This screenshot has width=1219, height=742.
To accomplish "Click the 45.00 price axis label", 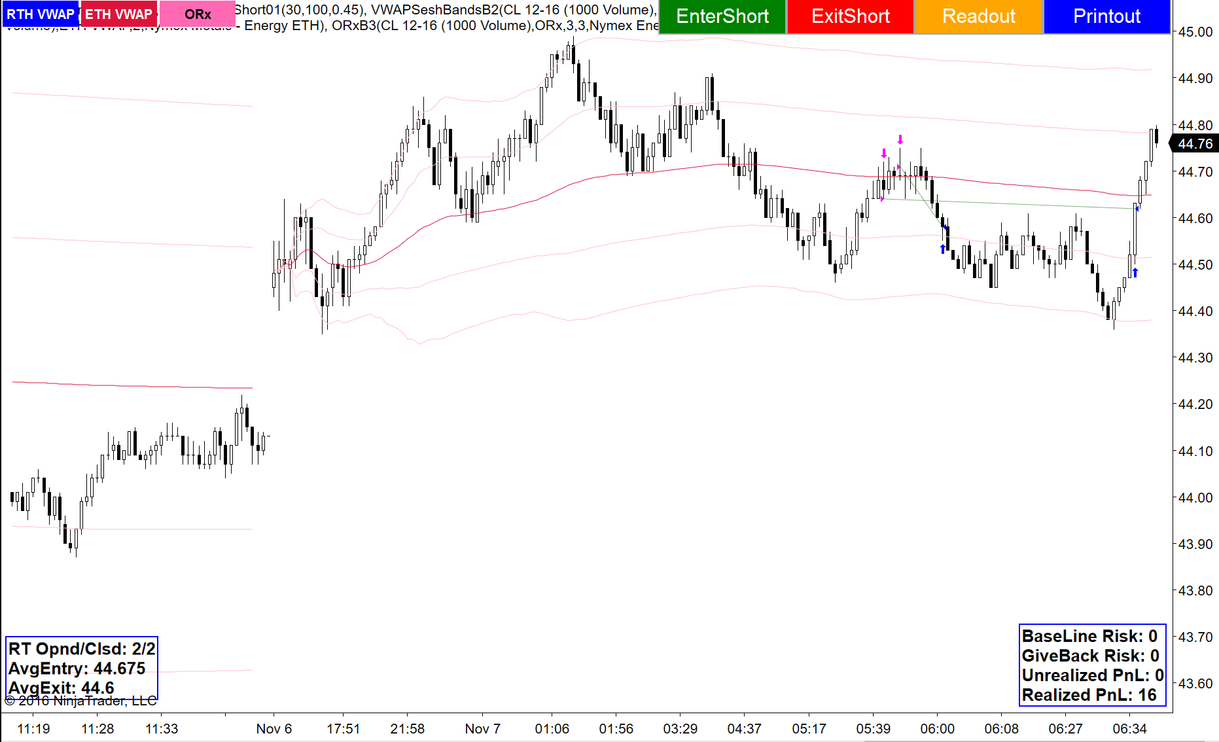I will coord(1195,32).
